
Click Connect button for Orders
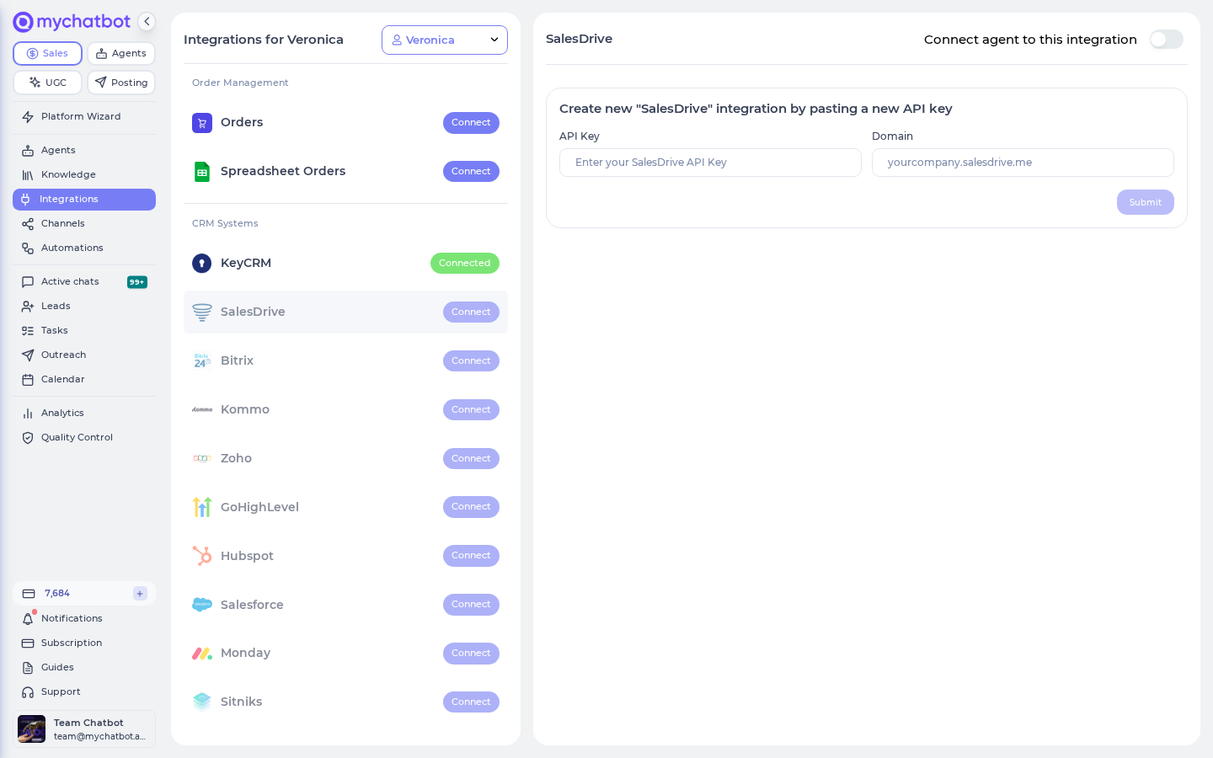[x=471, y=123]
